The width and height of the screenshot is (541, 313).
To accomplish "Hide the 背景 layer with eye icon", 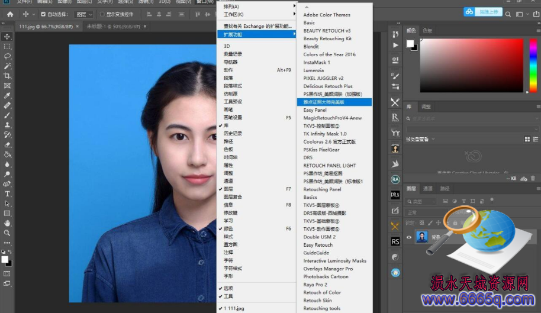I will (409, 237).
